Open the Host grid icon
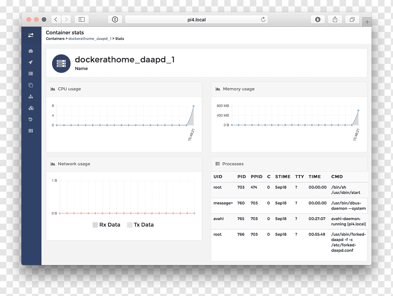This screenshot has height=296, width=393. [31, 131]
